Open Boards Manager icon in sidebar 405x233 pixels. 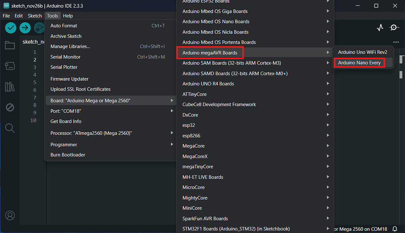[x=10, y=66]
